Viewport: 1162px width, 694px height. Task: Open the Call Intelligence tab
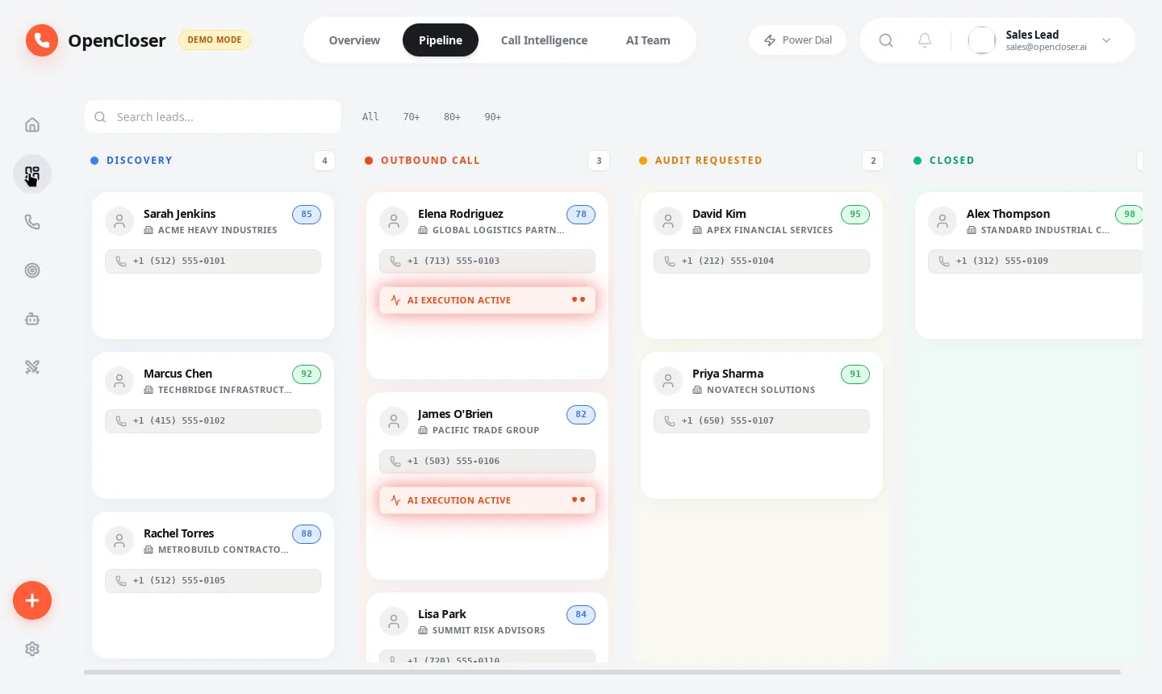tap(544, 40)
